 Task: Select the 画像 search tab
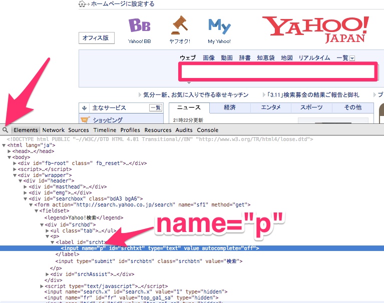pyautogui.click(x=209, y=57)
